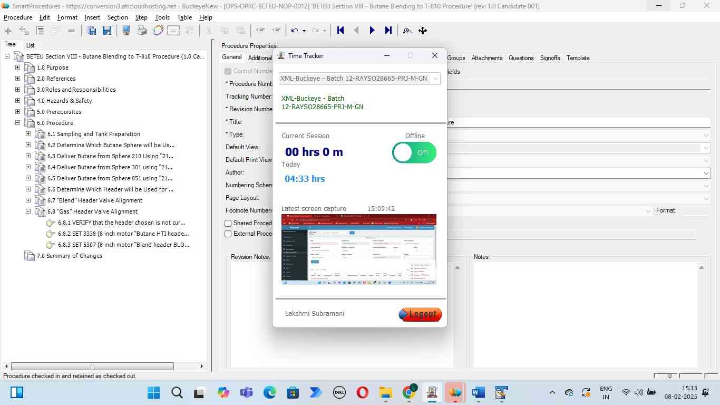Collapse the 6.8 Gas Header Valve Alignment node
Viewport: 720px width, 405px height.
28,211
